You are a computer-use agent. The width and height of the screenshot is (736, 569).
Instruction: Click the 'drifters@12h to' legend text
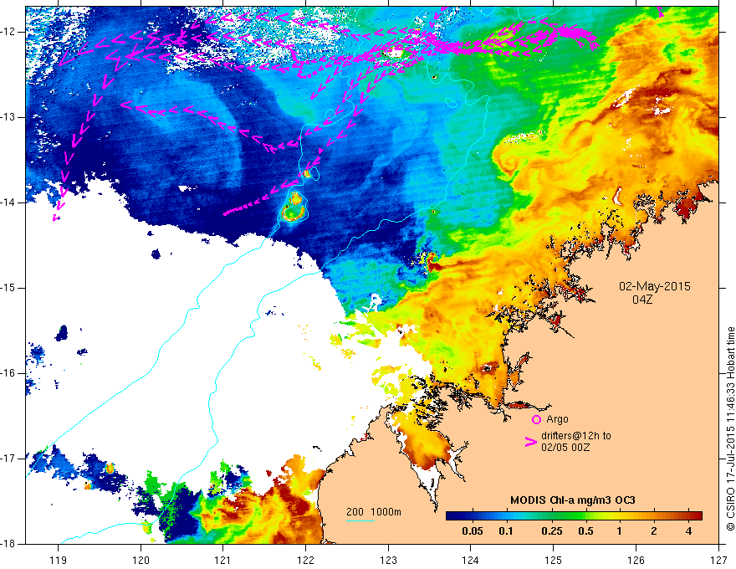coord(576,436)
